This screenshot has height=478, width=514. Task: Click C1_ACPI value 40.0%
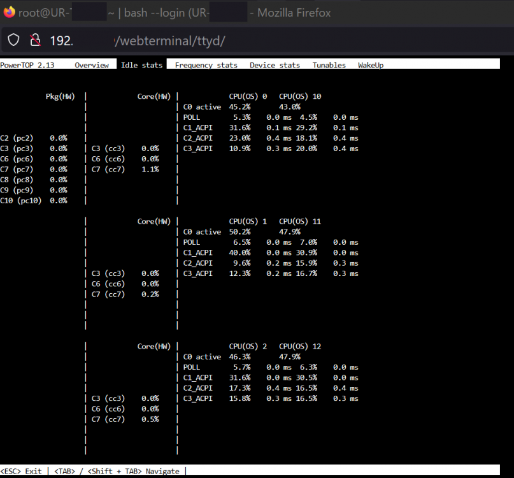[239, 253]
